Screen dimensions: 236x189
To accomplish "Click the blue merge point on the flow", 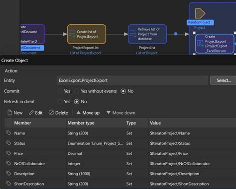I will [176, 34].
